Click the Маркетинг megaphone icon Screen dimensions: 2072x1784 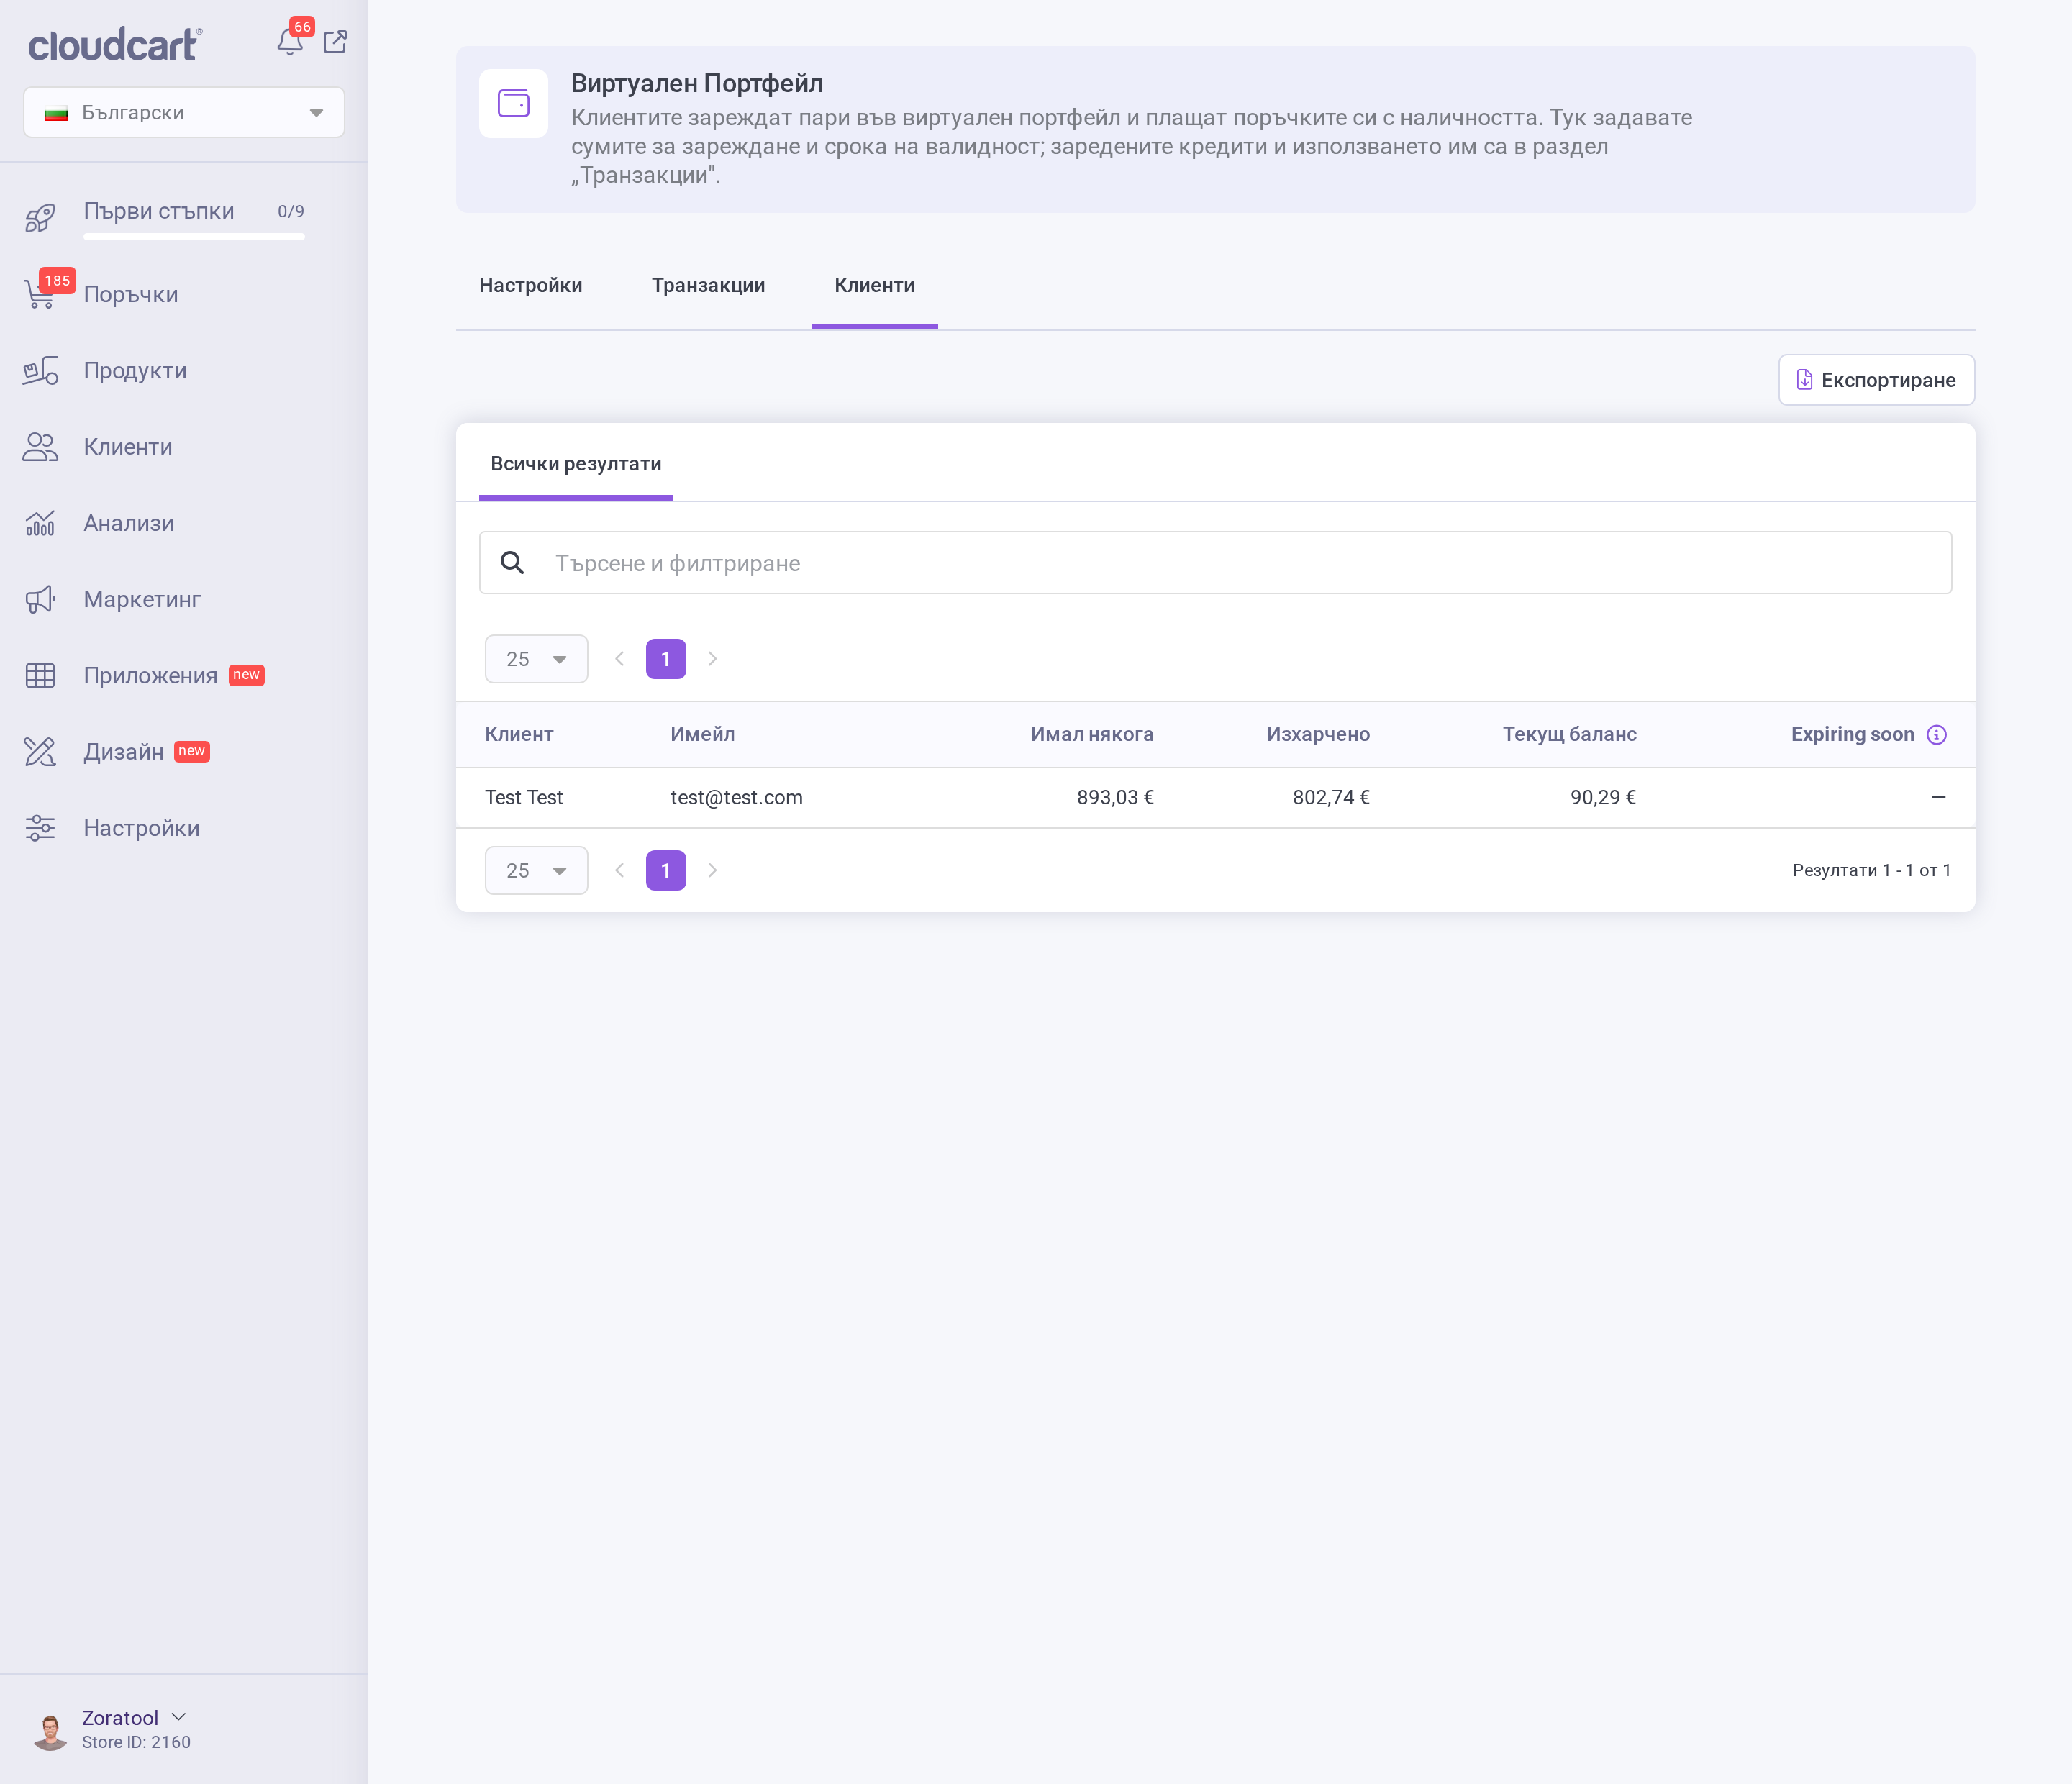click(x=40, y=599)
